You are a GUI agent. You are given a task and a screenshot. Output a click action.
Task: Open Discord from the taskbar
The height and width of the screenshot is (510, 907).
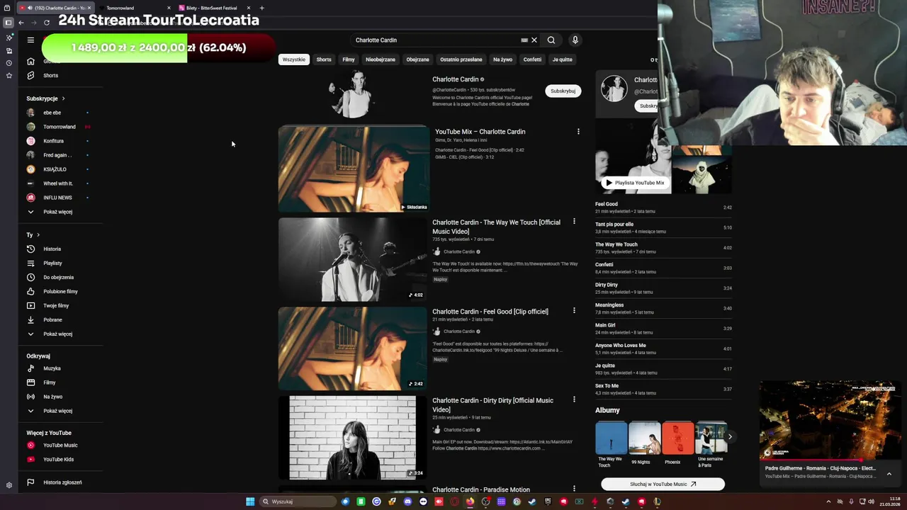(x=407, y=501)
